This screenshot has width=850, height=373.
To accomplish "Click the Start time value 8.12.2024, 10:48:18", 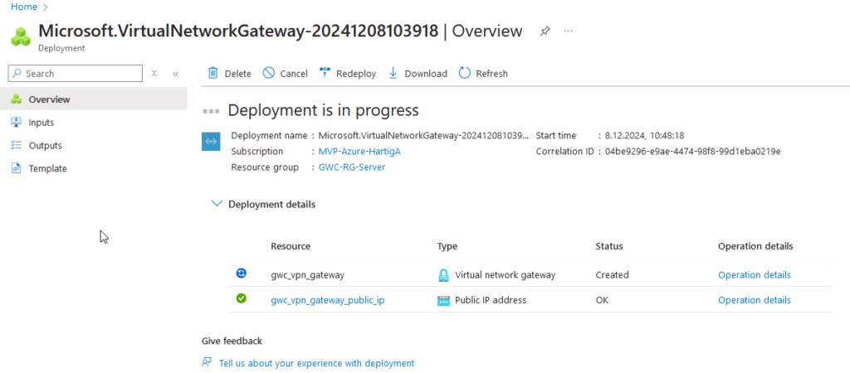I will 644,135.
